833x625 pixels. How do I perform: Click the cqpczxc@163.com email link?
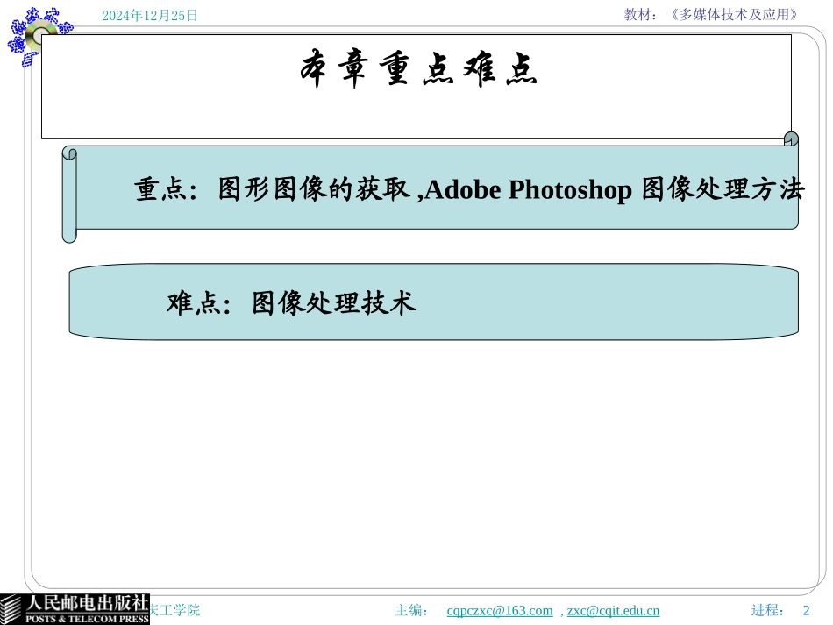(500, 611)
